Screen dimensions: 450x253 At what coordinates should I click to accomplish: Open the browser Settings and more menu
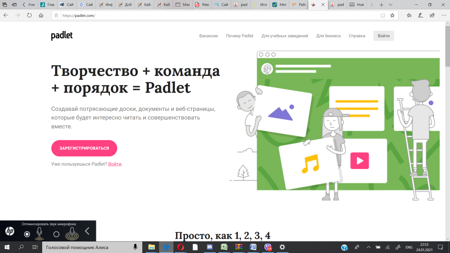click(x=444, y=15)
